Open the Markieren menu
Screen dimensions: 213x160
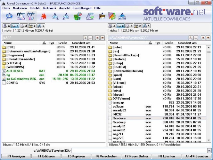click(20, 8)
